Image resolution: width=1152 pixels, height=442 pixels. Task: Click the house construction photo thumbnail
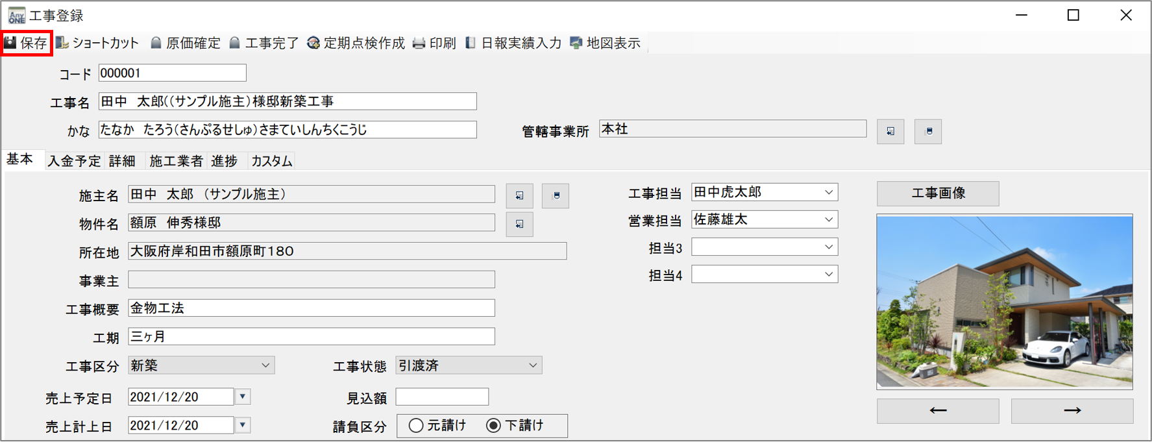pos(1004,302)
